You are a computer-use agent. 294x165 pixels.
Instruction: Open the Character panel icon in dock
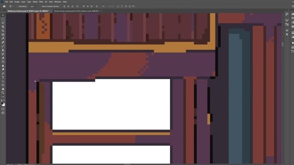pos(287,30)
